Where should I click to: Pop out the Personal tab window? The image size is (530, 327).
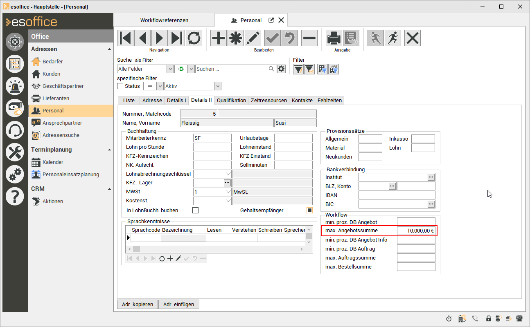[271, 20]
